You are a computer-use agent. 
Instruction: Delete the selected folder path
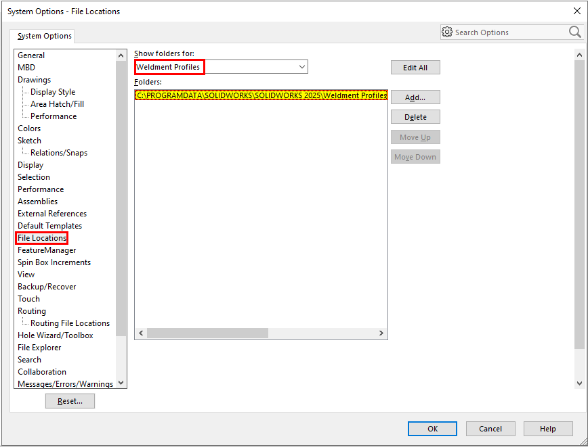415,117
